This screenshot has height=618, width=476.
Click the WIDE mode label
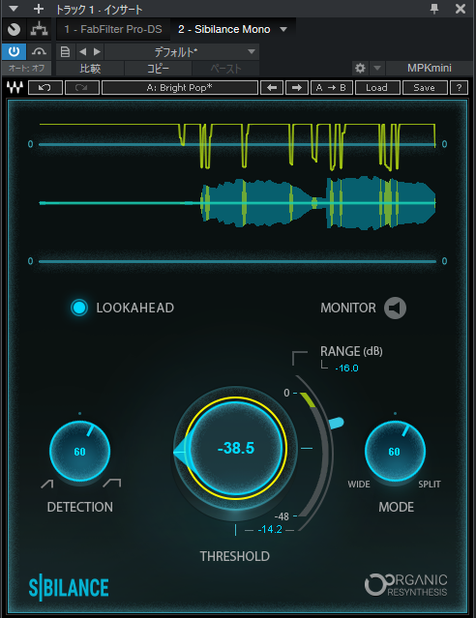(359, 484)
